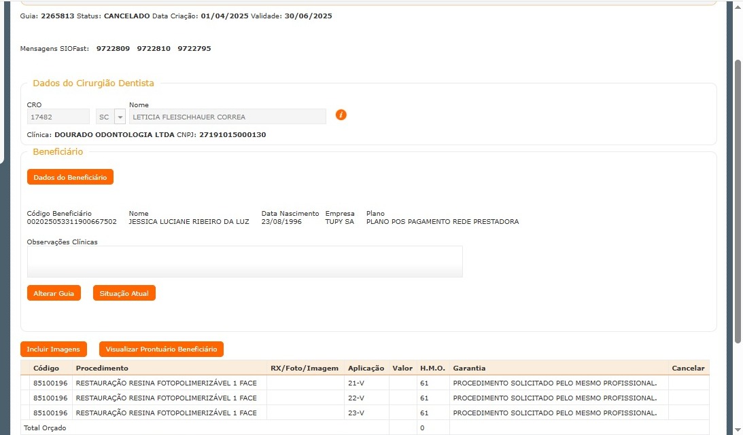
Task: Click the vertical scrollbar thumb
Action: (738, 200)
